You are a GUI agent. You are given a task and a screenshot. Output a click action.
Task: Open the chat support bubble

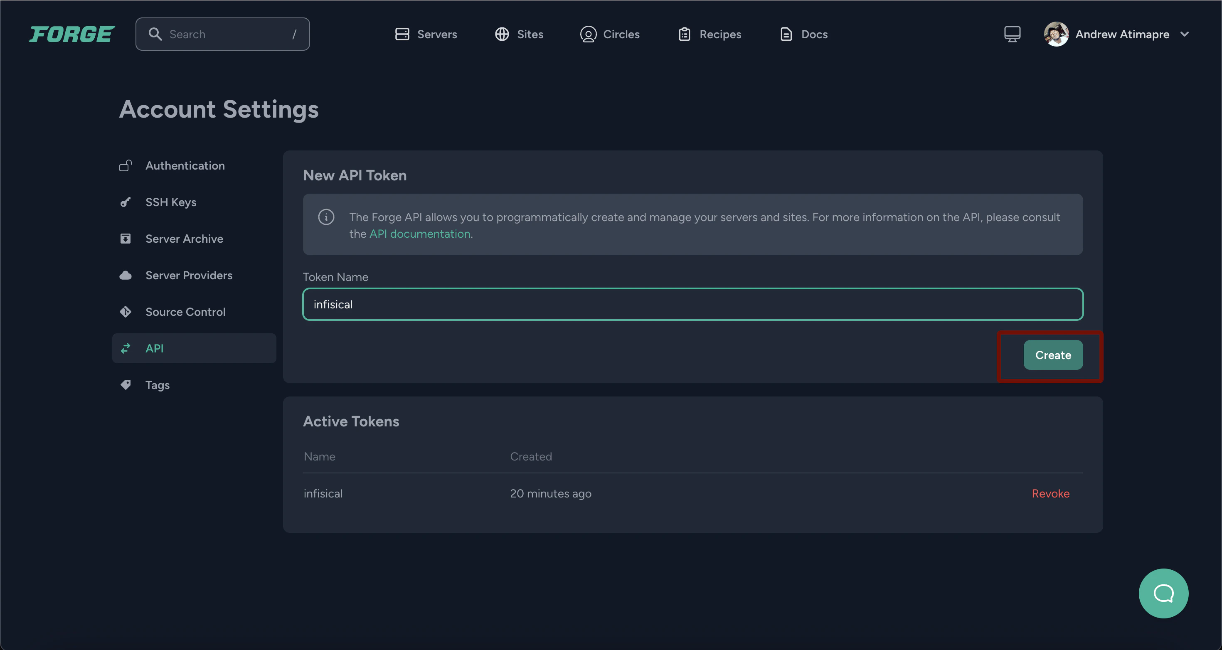[1163, 593]
